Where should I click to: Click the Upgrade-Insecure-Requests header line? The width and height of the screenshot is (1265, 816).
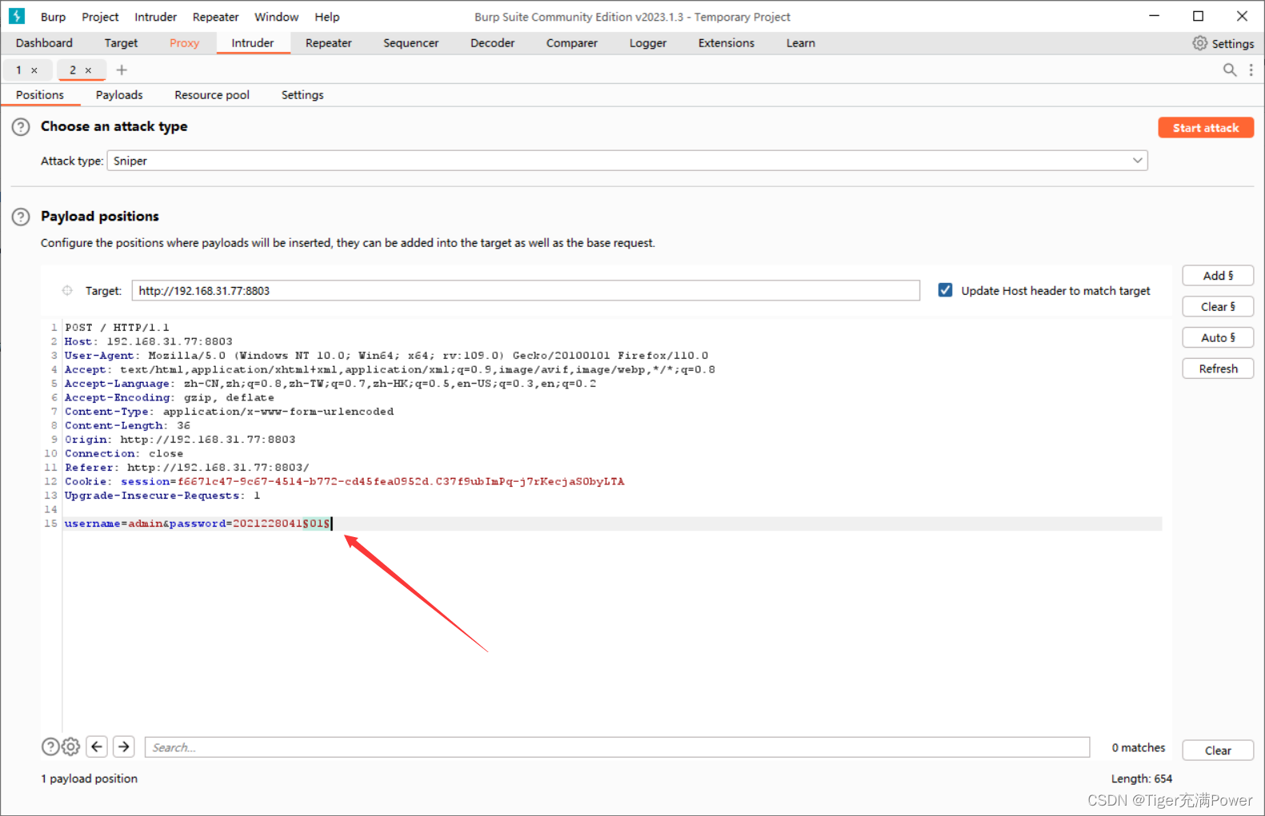click(162, 496)
